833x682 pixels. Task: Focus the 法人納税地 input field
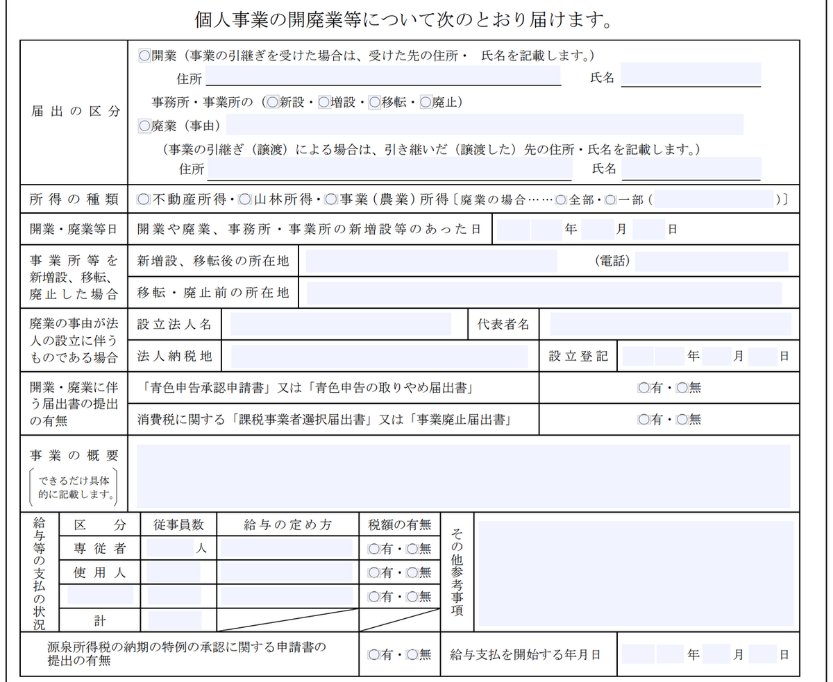click(379, 356)
